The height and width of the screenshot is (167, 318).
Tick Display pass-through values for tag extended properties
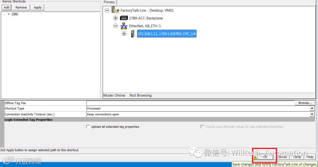point(202,127)
